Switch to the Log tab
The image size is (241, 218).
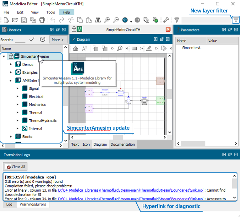(9, 204)
